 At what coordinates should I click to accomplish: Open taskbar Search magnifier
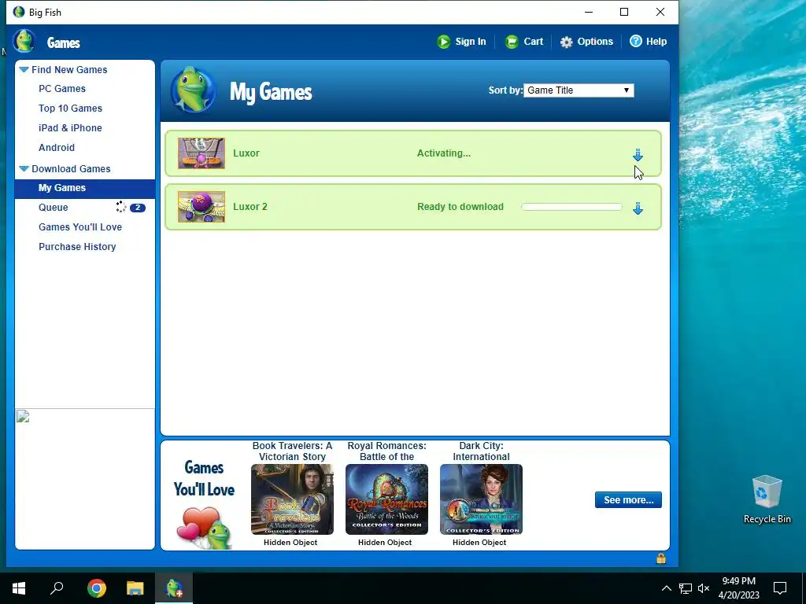click(57, 588)
